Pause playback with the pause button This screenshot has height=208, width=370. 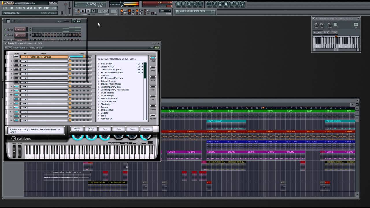pos(83,11)
